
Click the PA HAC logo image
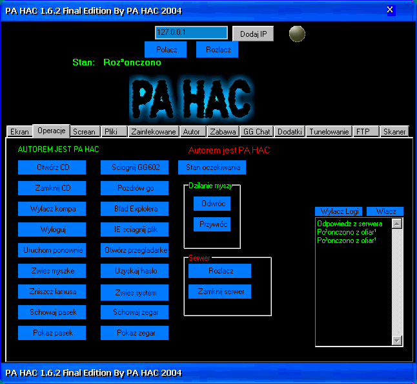[x=190, y=98]
